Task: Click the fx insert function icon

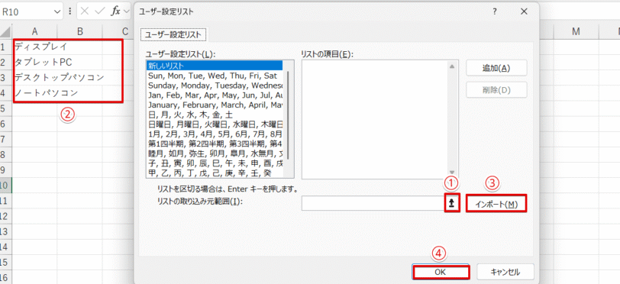Action: pyautogui.click(x=115, y=11)
